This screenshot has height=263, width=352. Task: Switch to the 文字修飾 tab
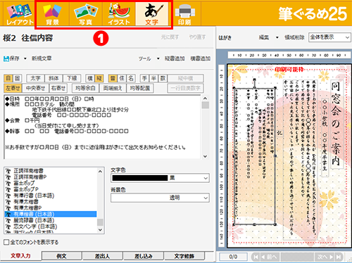[x=184, y=256]
